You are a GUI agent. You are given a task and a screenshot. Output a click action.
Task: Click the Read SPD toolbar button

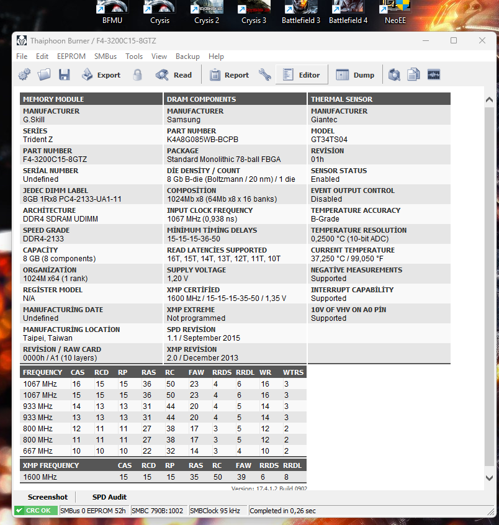coord(174,74)
